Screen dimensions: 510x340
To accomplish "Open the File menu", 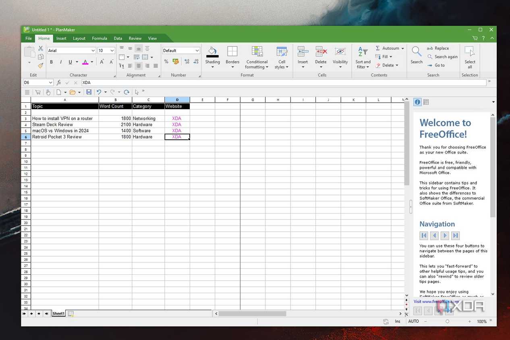I will click(29, 38).
